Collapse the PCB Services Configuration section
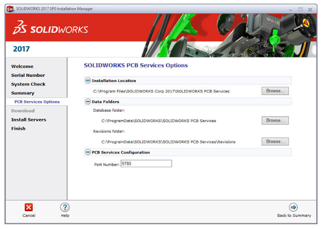 (x=88, y=152)
